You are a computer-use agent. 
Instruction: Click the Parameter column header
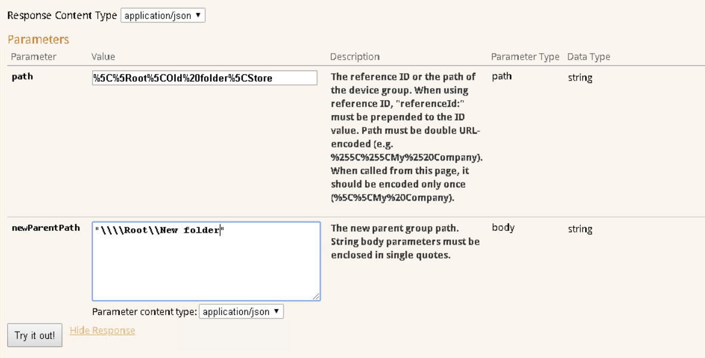[x=34, y=57]
